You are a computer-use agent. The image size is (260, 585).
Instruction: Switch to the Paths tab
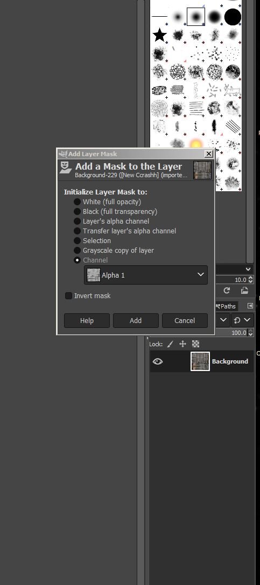pos(226,306)
